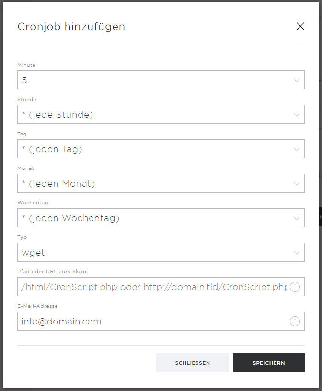Open the jeden Monat select box

161,183
